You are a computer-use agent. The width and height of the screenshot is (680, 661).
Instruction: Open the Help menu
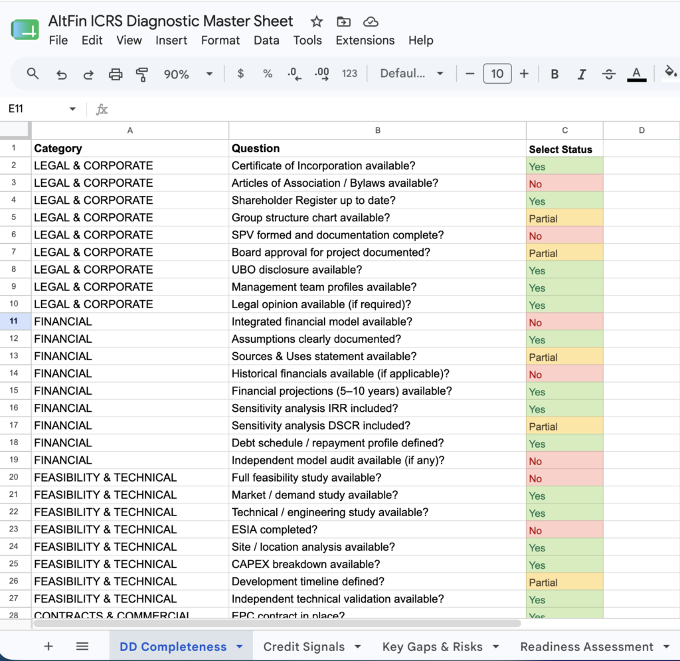click(420, 41)
